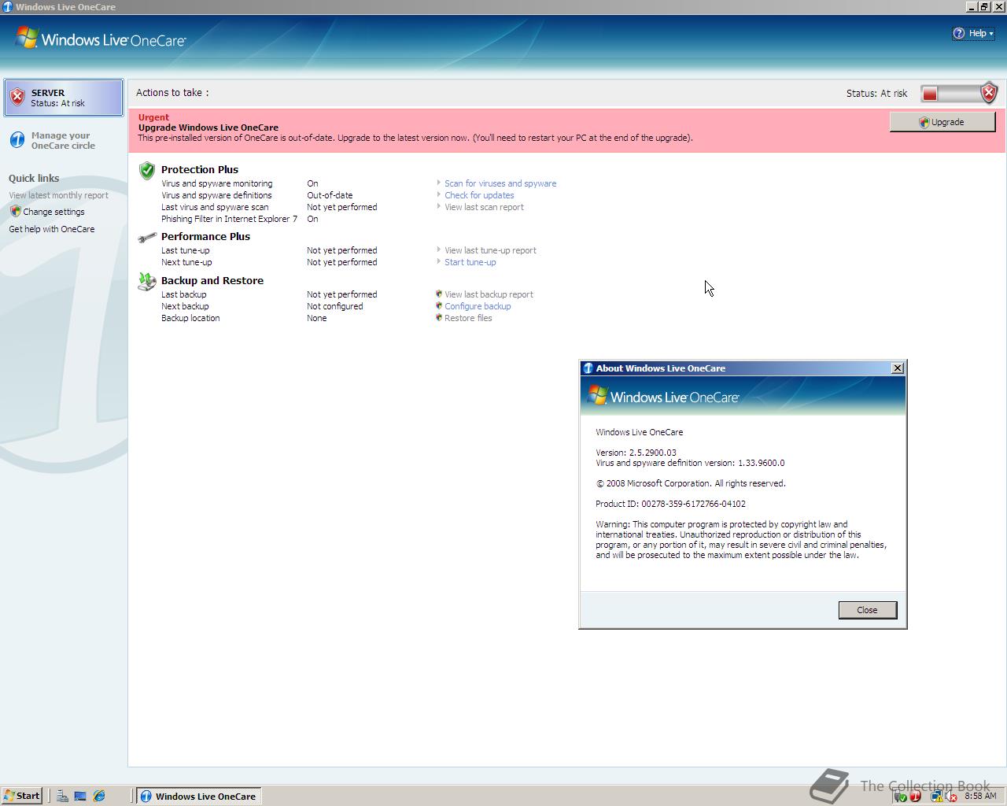
Task: Click the Windows Live OneCare title bar icon
Action: pyautogui.click(x=7, y=6)
